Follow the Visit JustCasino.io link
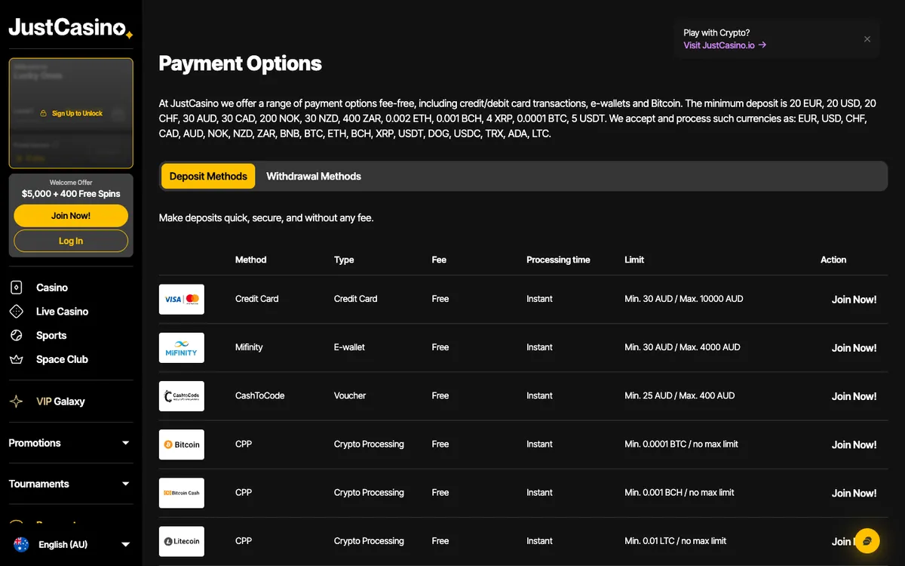 [x=725, y=45]
